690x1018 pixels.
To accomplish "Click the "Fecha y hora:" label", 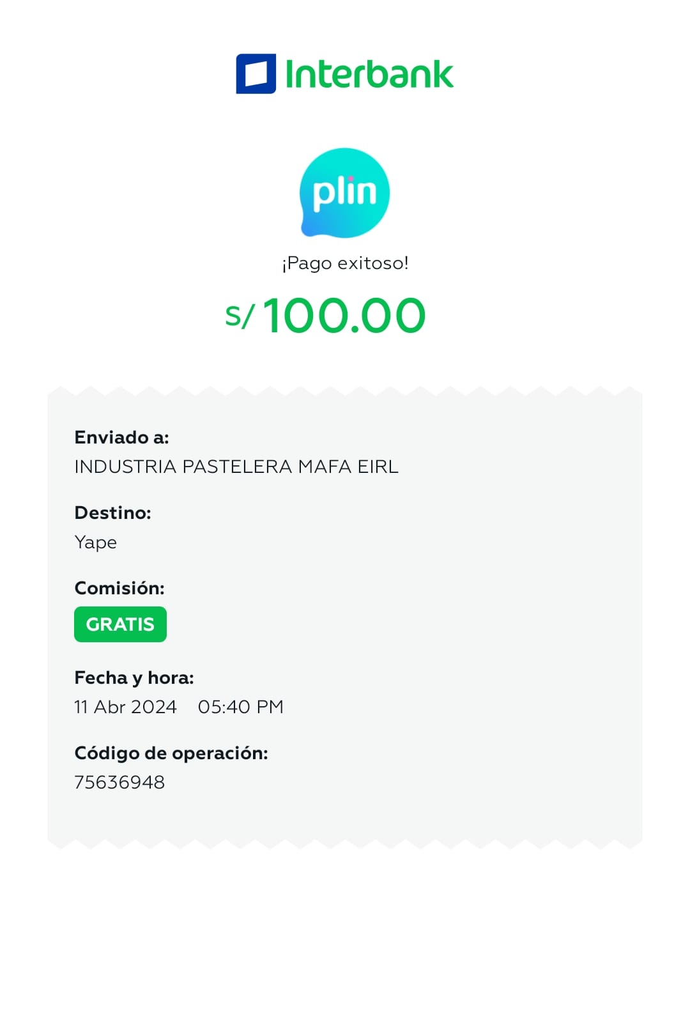I will pyautogui.click(x=134, y=678).
